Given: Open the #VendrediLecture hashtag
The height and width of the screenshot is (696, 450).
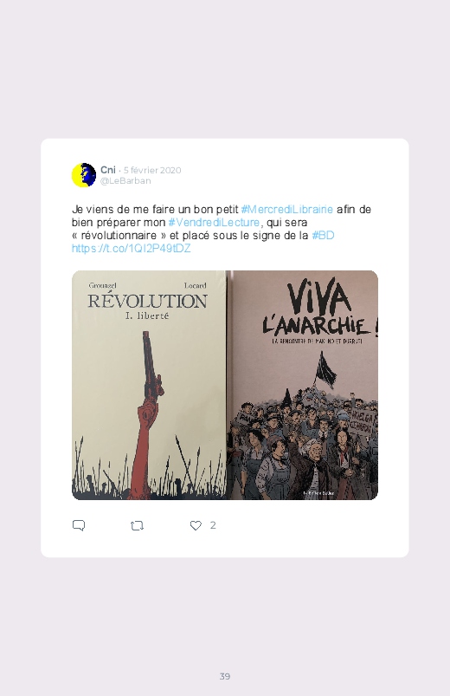Looking at the screenshot, I should tap(214, 222).
